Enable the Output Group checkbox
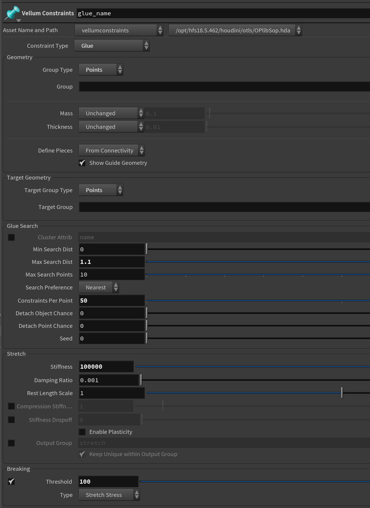The image size is (370, 508). click(11, 443)
